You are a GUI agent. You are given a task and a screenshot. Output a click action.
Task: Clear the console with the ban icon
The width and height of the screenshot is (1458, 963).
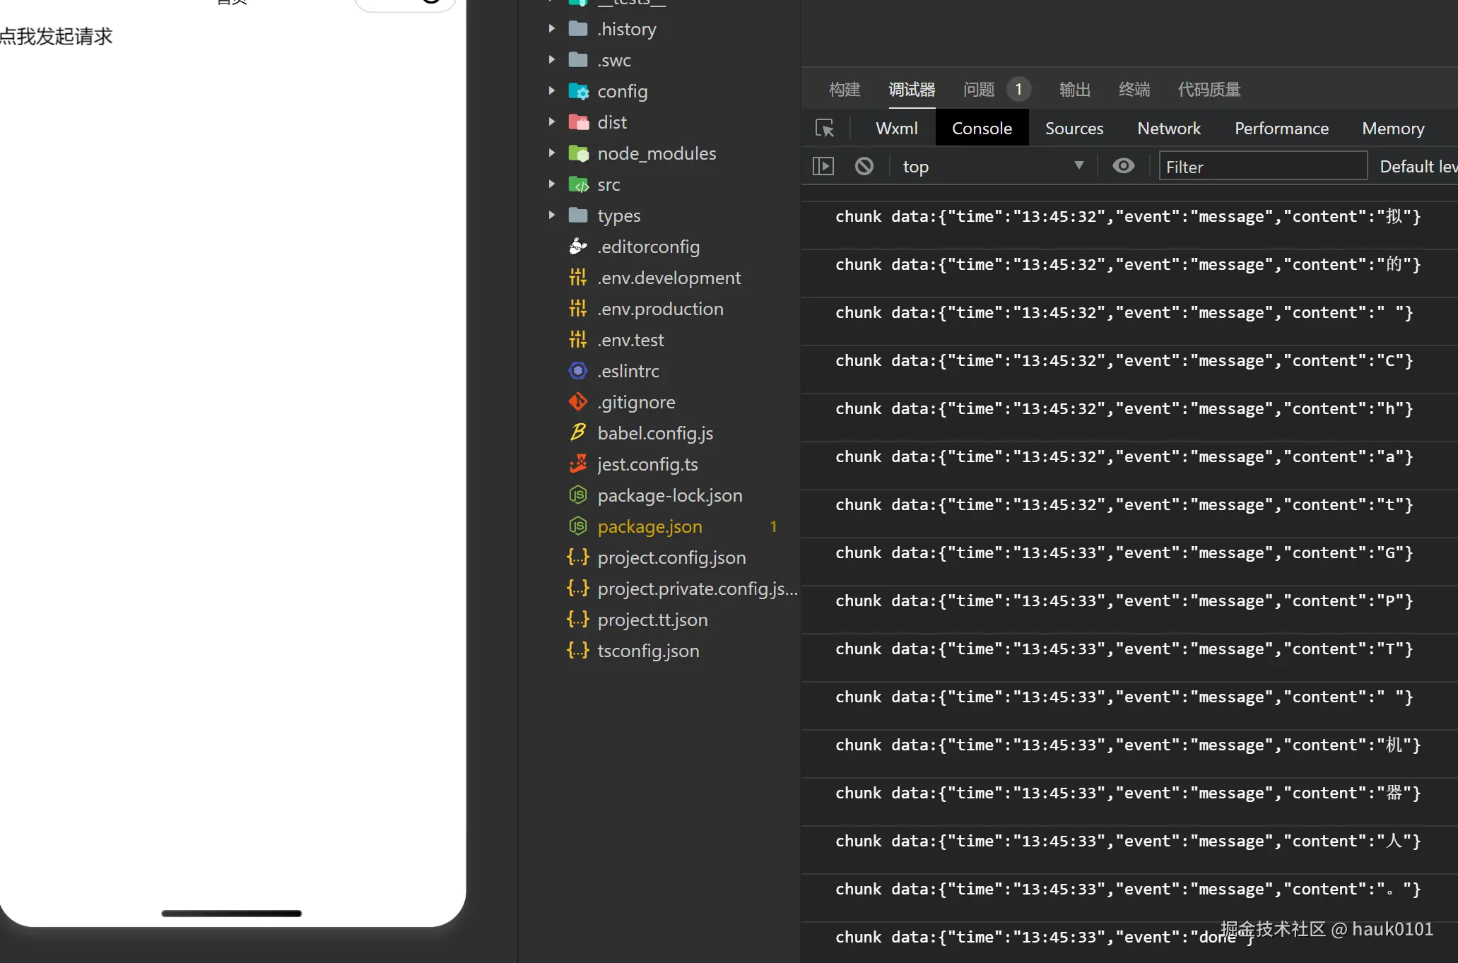[864, 166]
